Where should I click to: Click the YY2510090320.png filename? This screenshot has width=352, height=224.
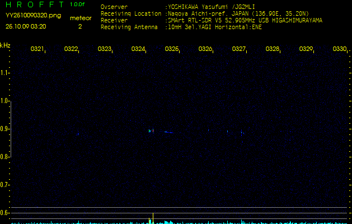click(x=33, y=16)
